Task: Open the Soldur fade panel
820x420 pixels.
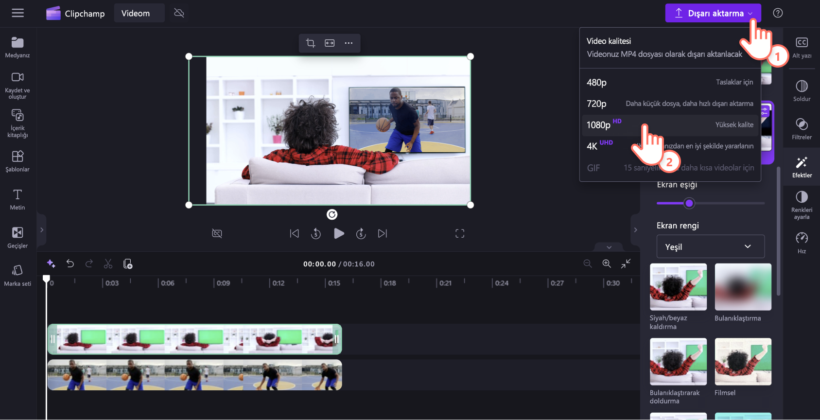Action: click(x=802, y=90)
